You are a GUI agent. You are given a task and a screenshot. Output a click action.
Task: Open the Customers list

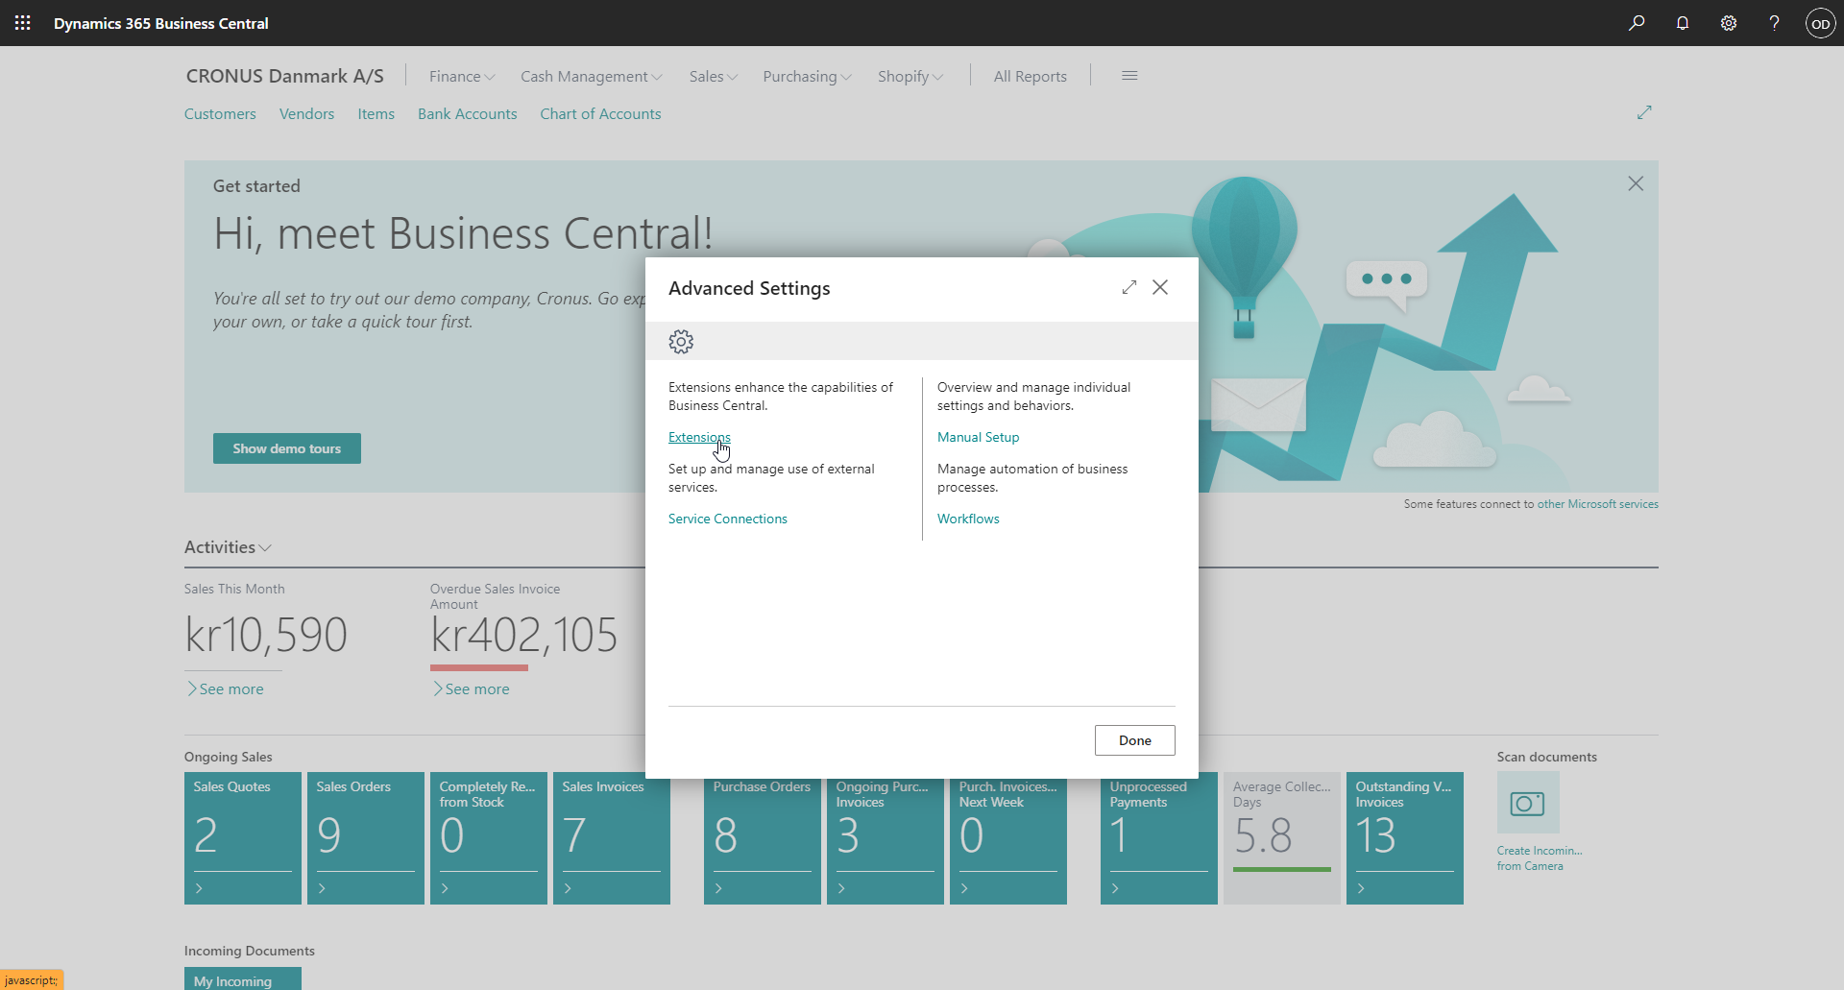220,113
